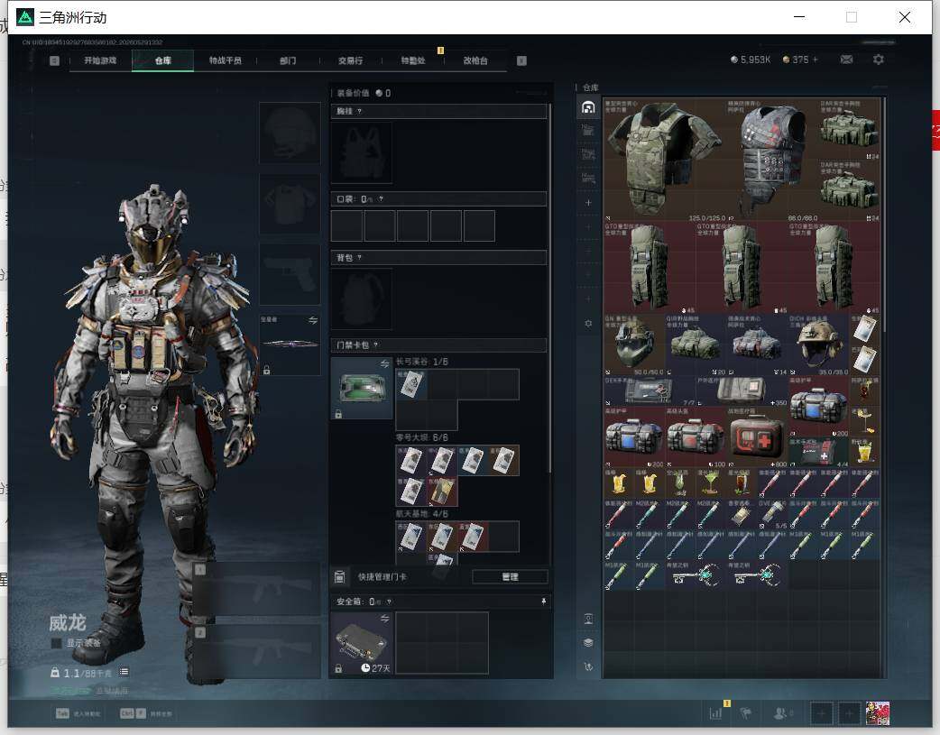The width and height of the screenshot is (940, 735).
Task: Click the left arrow beside navigation tabs
Action: coord(54,60)
